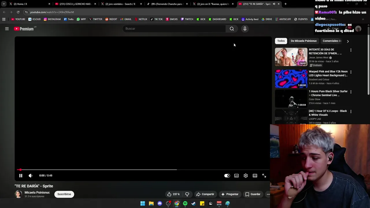Image resolution: width=370 pixels, height=208 pixels.
Task: Open the INSTAGRAM bookmark
Action: [52, 19]
